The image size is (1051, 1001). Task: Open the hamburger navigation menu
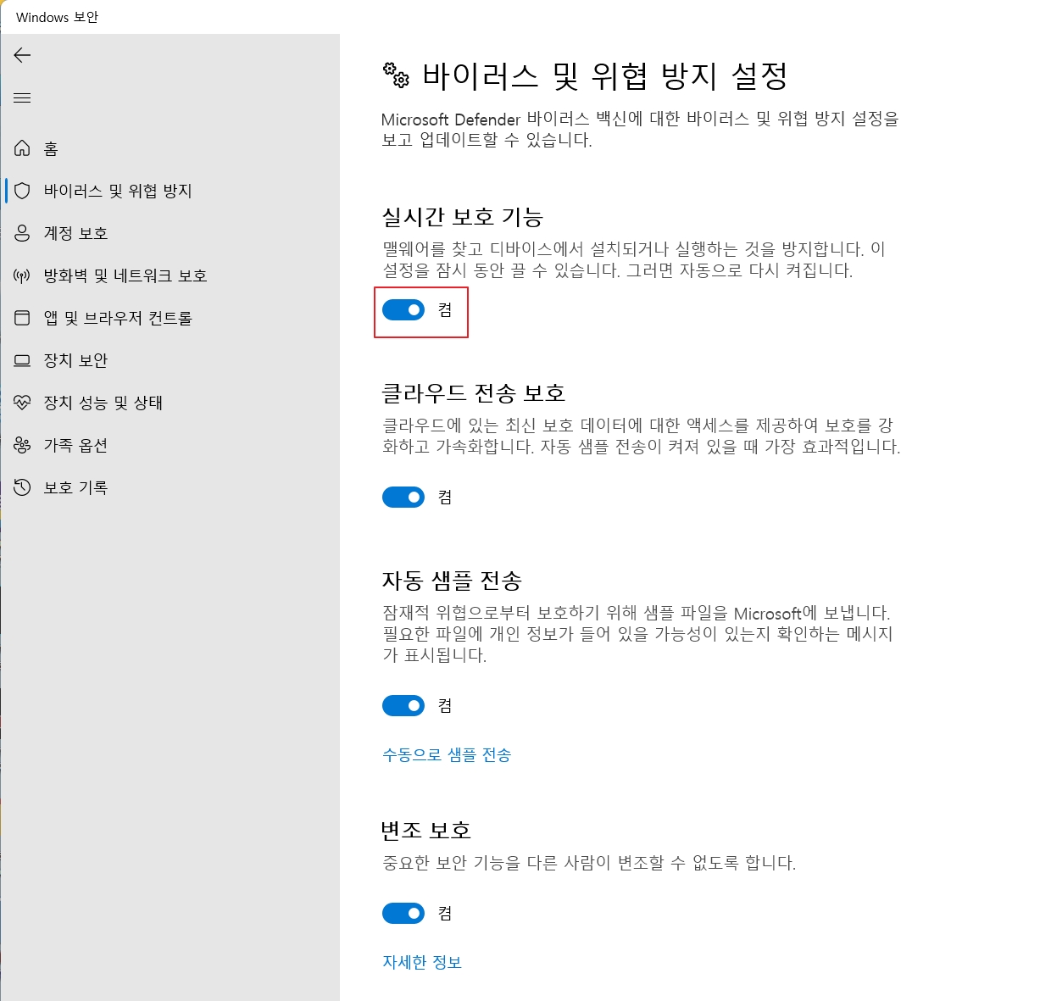pyautogui.click(x=23, y=97)
